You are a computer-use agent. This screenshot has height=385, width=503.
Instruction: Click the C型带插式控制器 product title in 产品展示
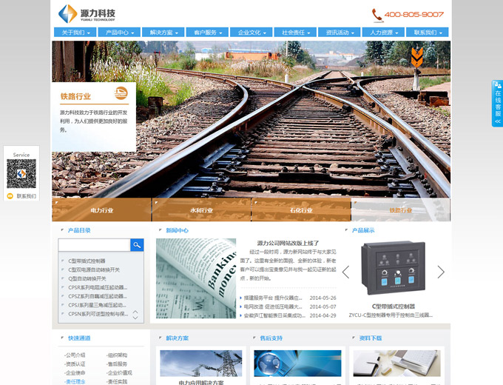(394, 307)
